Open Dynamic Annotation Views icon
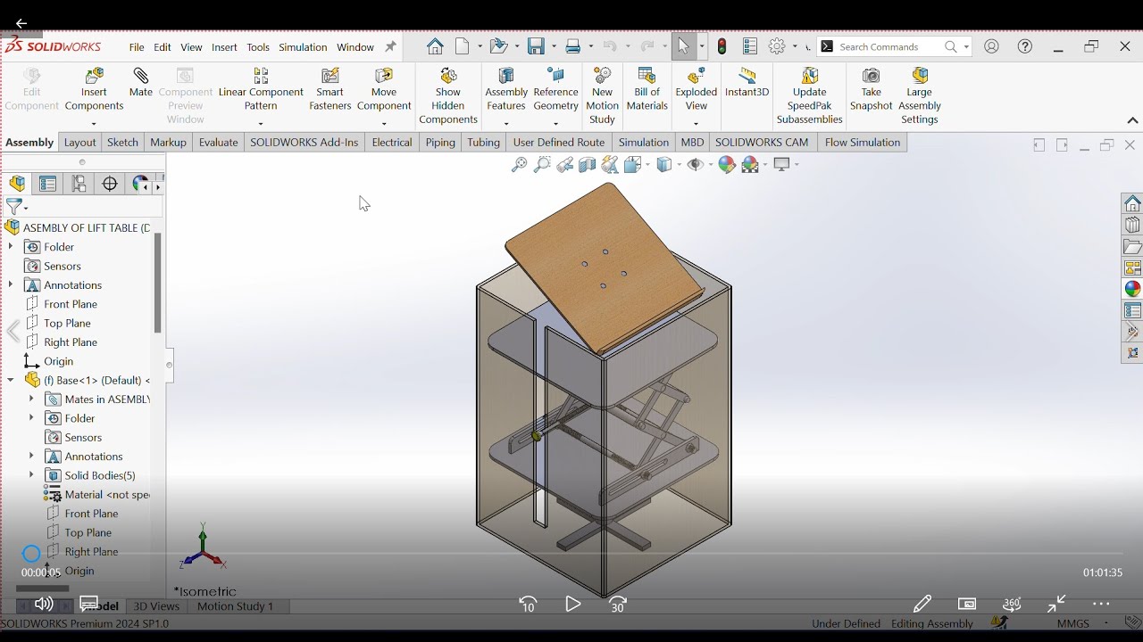Viewport: 1143px width, 642px height. click(610, 165)
